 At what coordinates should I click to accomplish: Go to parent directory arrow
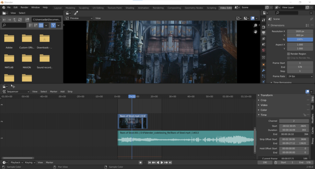(x=15, y=20)
